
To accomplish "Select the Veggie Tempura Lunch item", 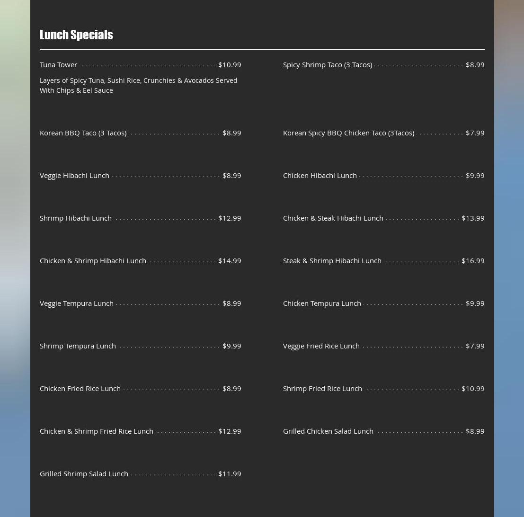I will [76, 303].
